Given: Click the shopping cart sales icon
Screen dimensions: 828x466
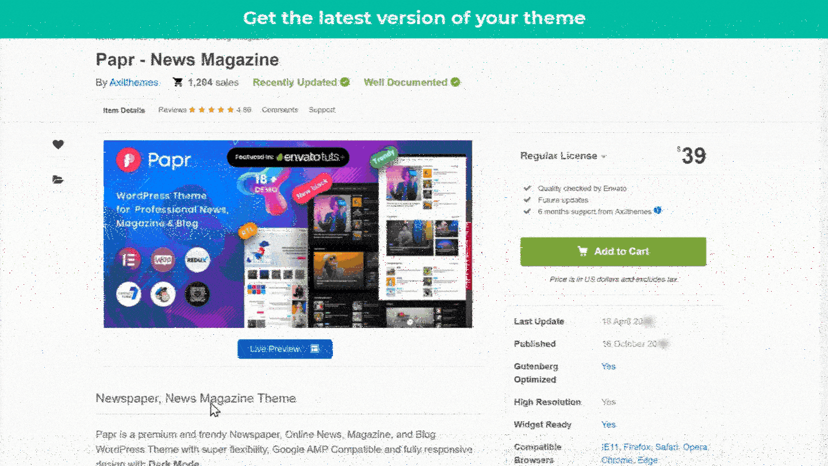Looking at the screenshot, I should pyautogui.click(x=178, y=82).
